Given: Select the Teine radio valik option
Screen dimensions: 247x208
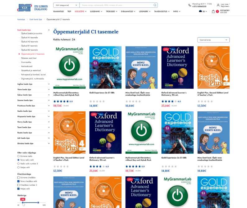Looking at the screenshot, I should (x=18, y=160).
